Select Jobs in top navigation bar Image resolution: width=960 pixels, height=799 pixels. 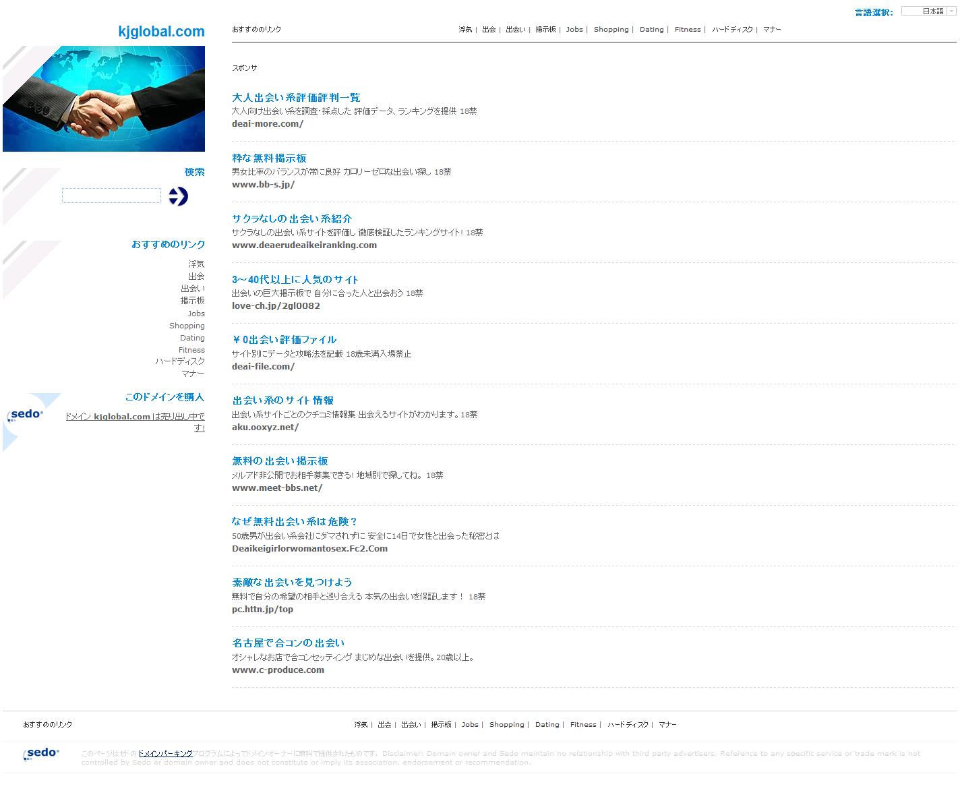574,30
